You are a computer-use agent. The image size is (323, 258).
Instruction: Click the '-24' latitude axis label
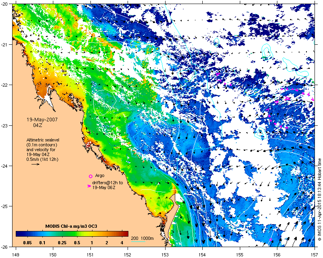pos(4,166)
